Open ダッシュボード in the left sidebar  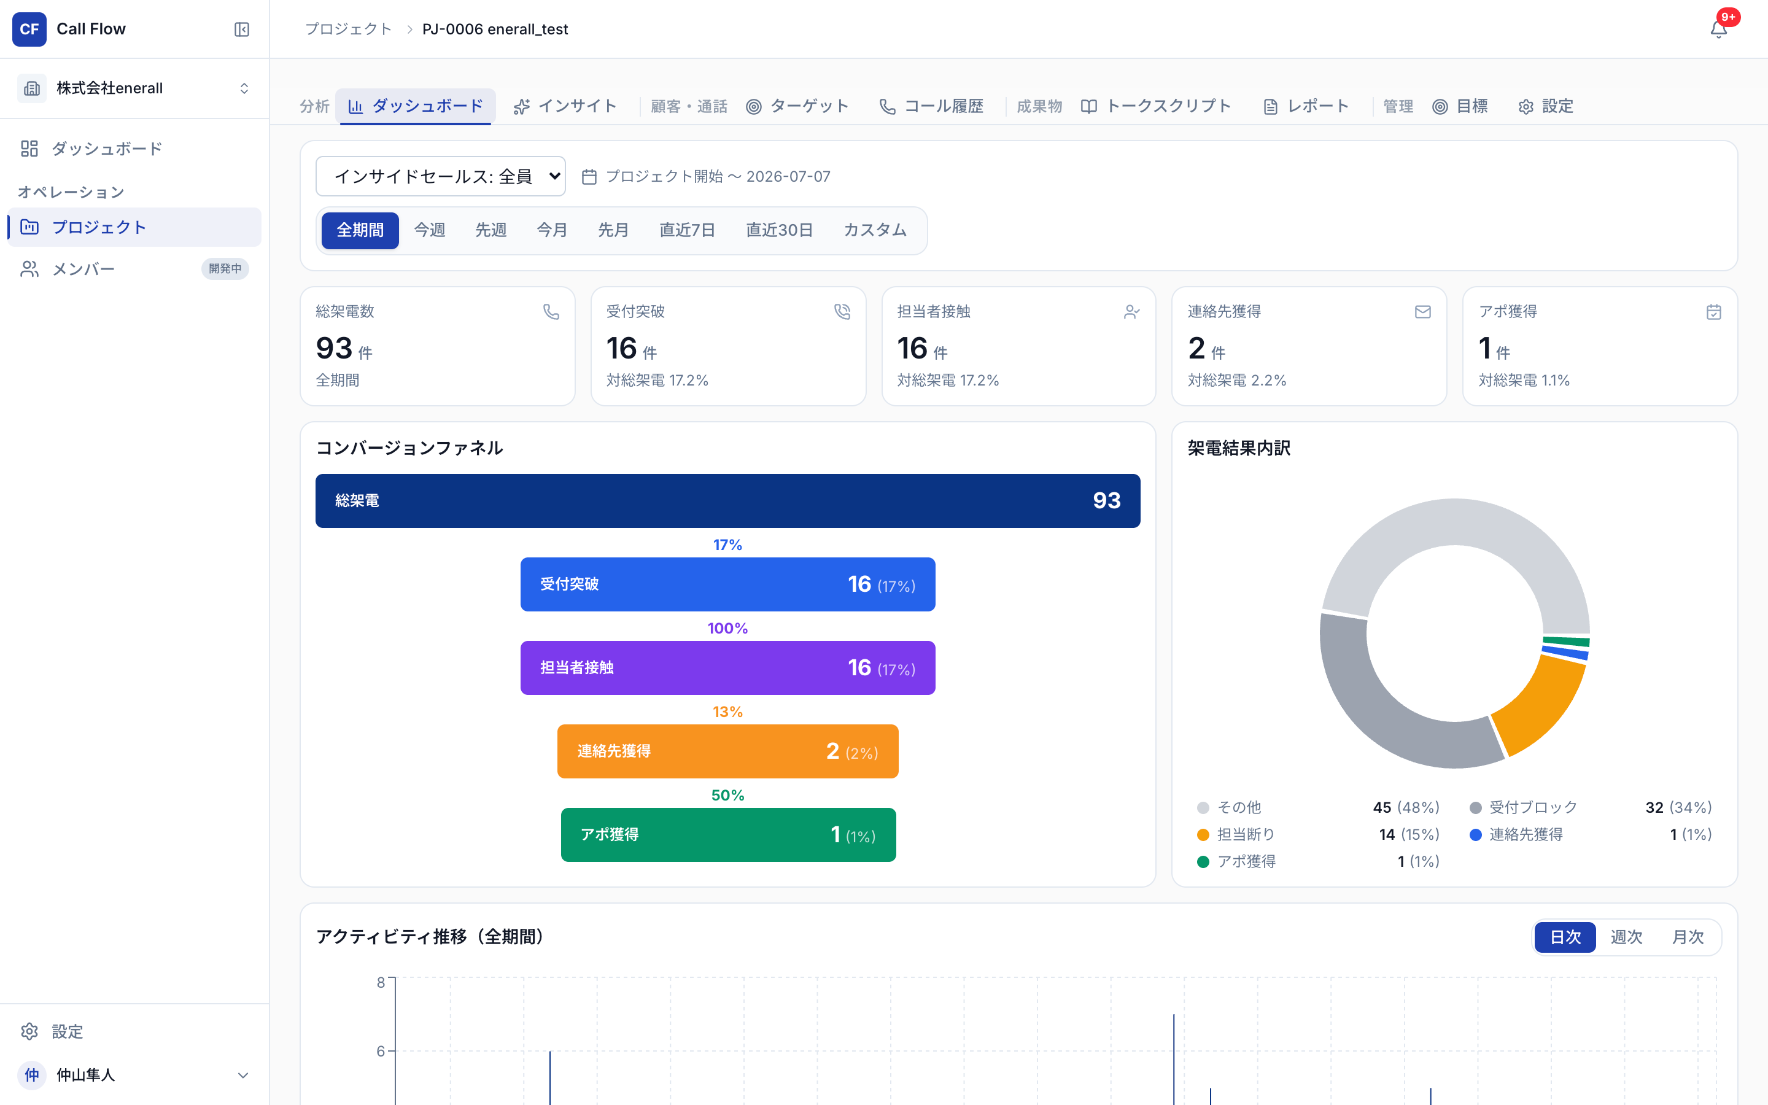pyautogui.click(x=134, y=149)
